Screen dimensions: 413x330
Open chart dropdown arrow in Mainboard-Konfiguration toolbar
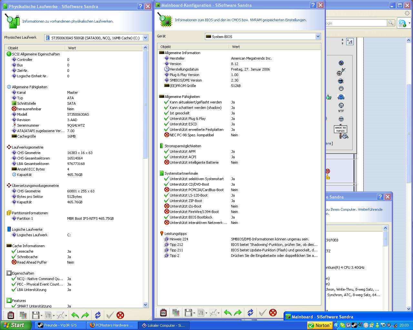click(218, 313)
